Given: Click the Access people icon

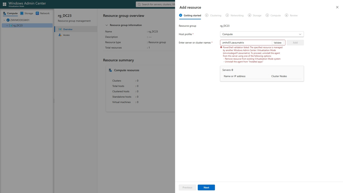Looking at the screenshot, I should (60, 35).
